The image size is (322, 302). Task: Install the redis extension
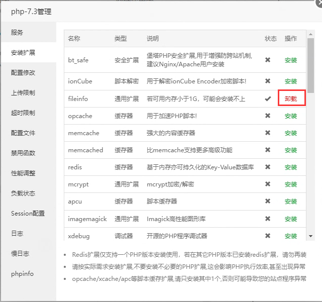tap(291, 167)
